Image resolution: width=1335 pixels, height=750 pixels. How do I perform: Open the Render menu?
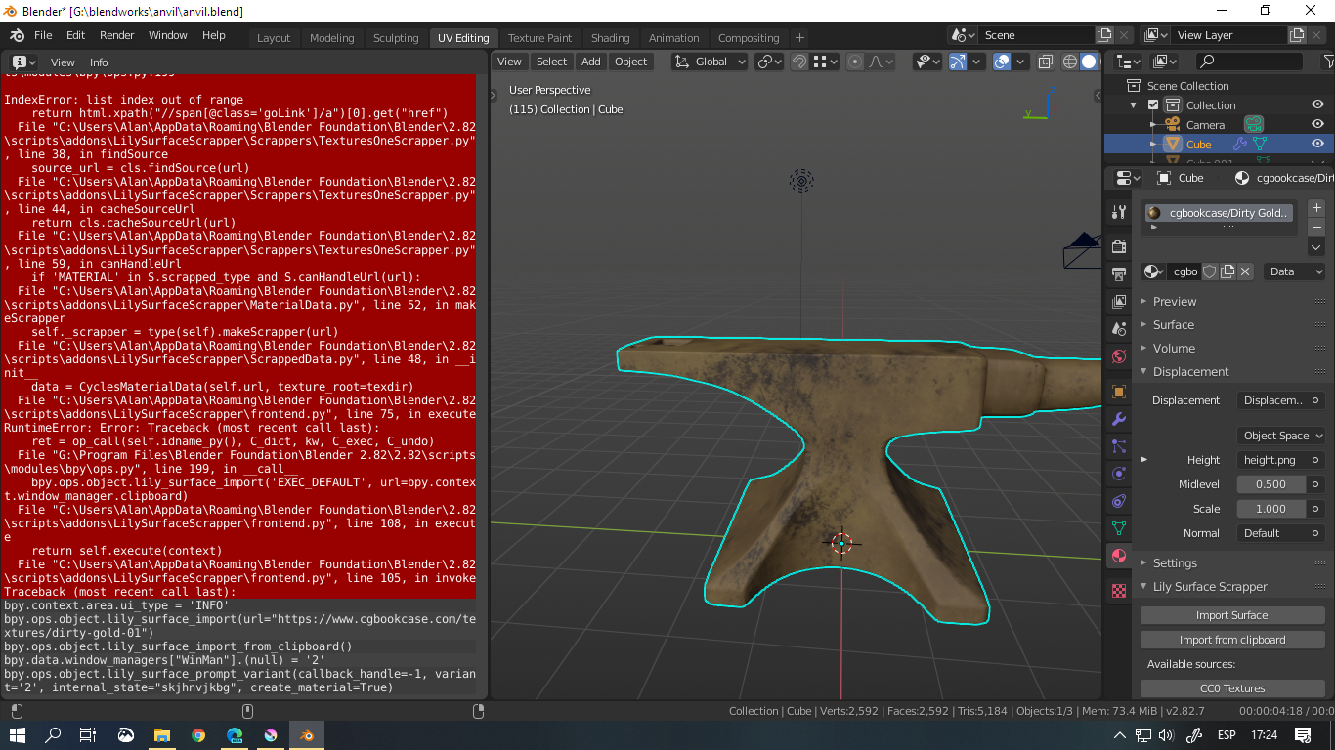pos(116,35)
